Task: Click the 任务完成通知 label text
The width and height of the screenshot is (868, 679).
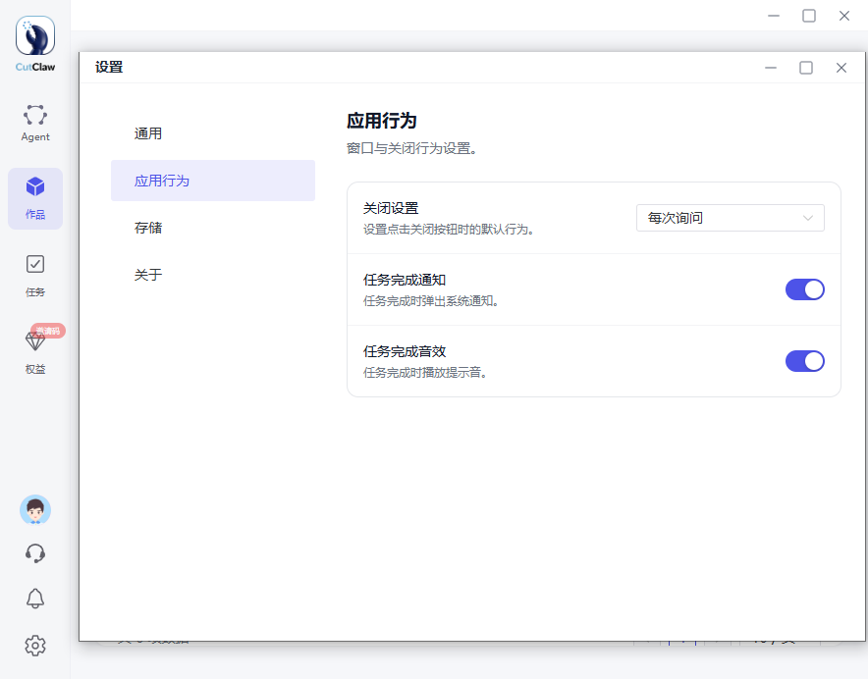Action: [x=405, y=280]
